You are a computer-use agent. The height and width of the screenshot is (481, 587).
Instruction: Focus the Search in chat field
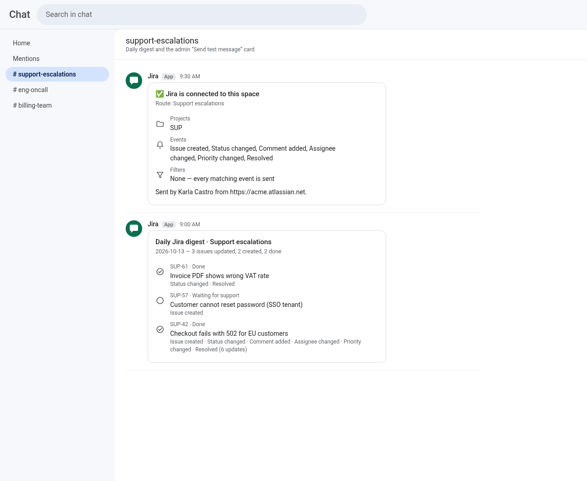(202, 15)
